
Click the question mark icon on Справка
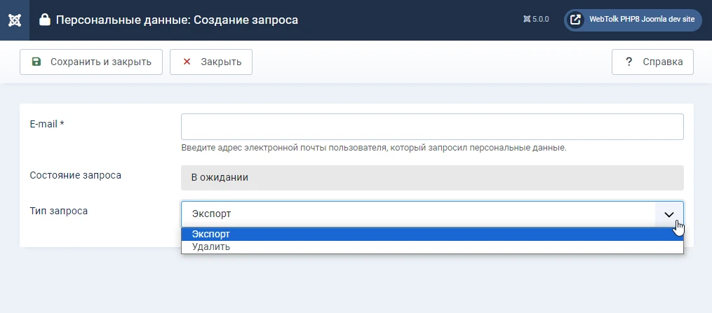tap(629, 62)
